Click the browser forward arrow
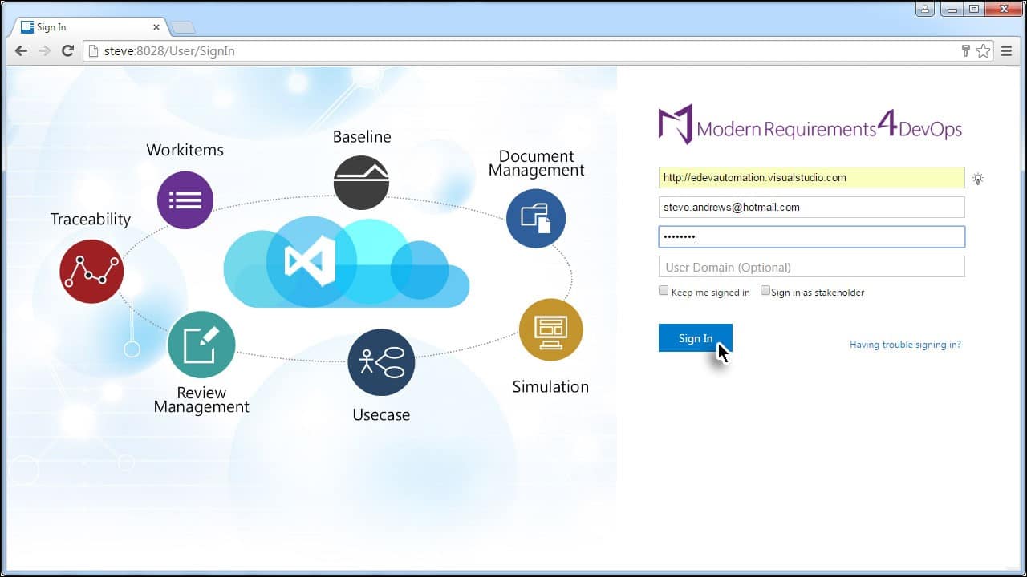 pos(44,51)
